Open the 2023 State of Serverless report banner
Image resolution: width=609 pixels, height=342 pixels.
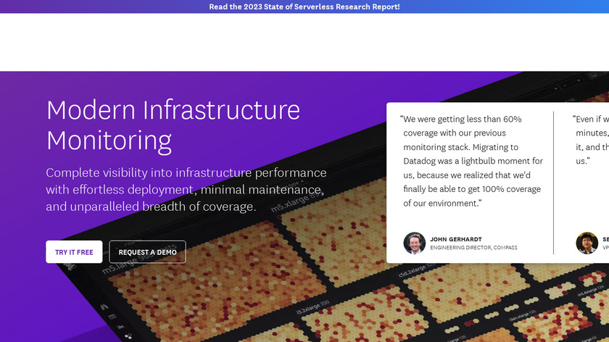pyautogui.click(x=304, y=7)
